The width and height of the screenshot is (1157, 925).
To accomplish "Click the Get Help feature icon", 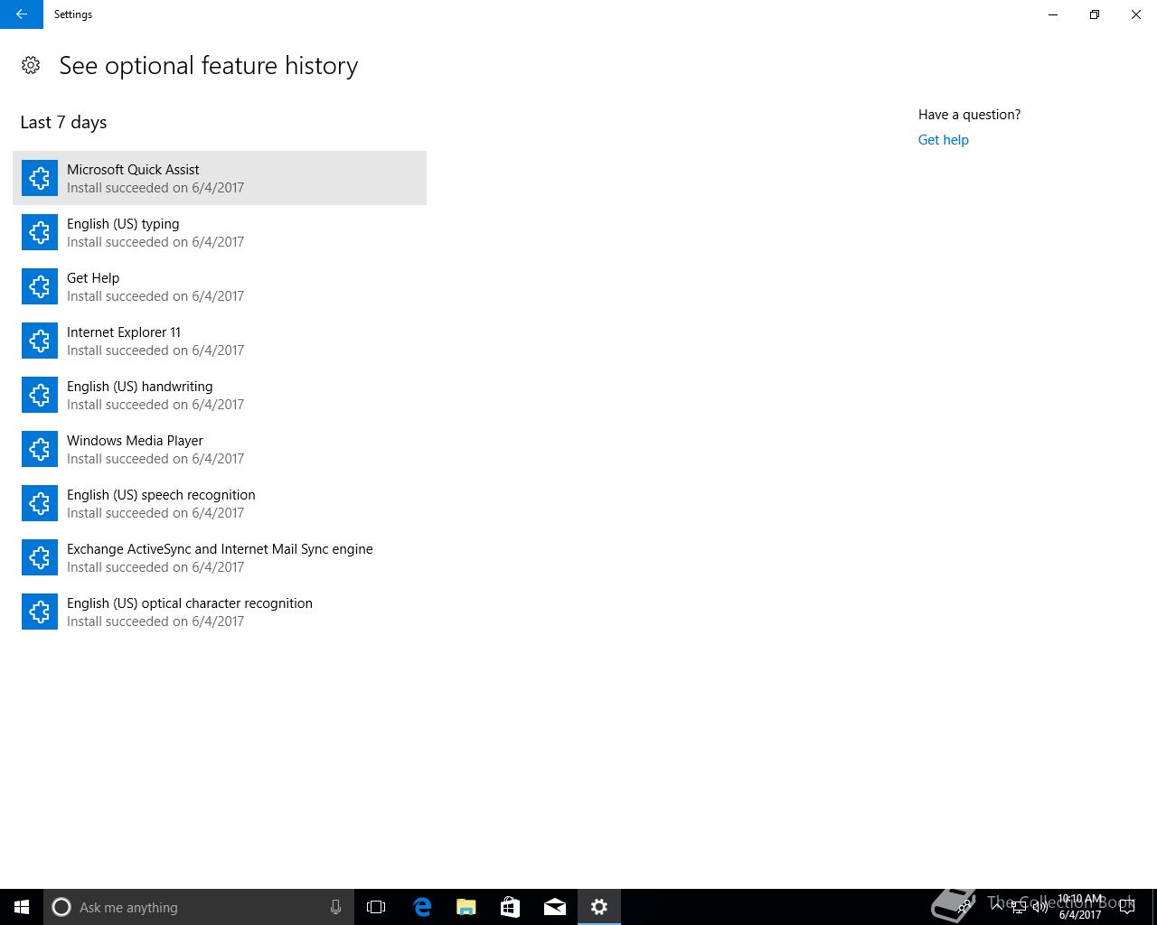I will 40,286.
